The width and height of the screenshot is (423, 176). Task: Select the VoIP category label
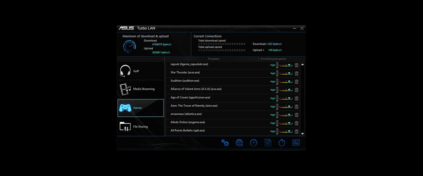(x=136, y=71)
